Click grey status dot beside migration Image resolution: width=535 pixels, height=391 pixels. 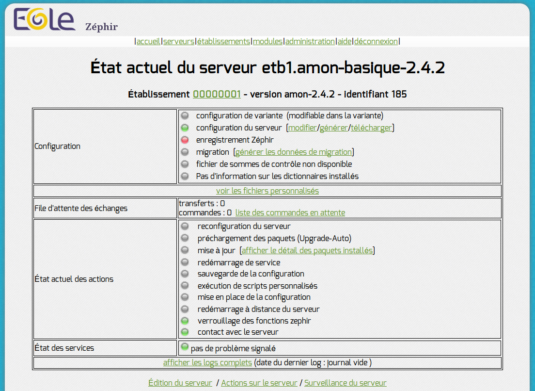[185, 152]
